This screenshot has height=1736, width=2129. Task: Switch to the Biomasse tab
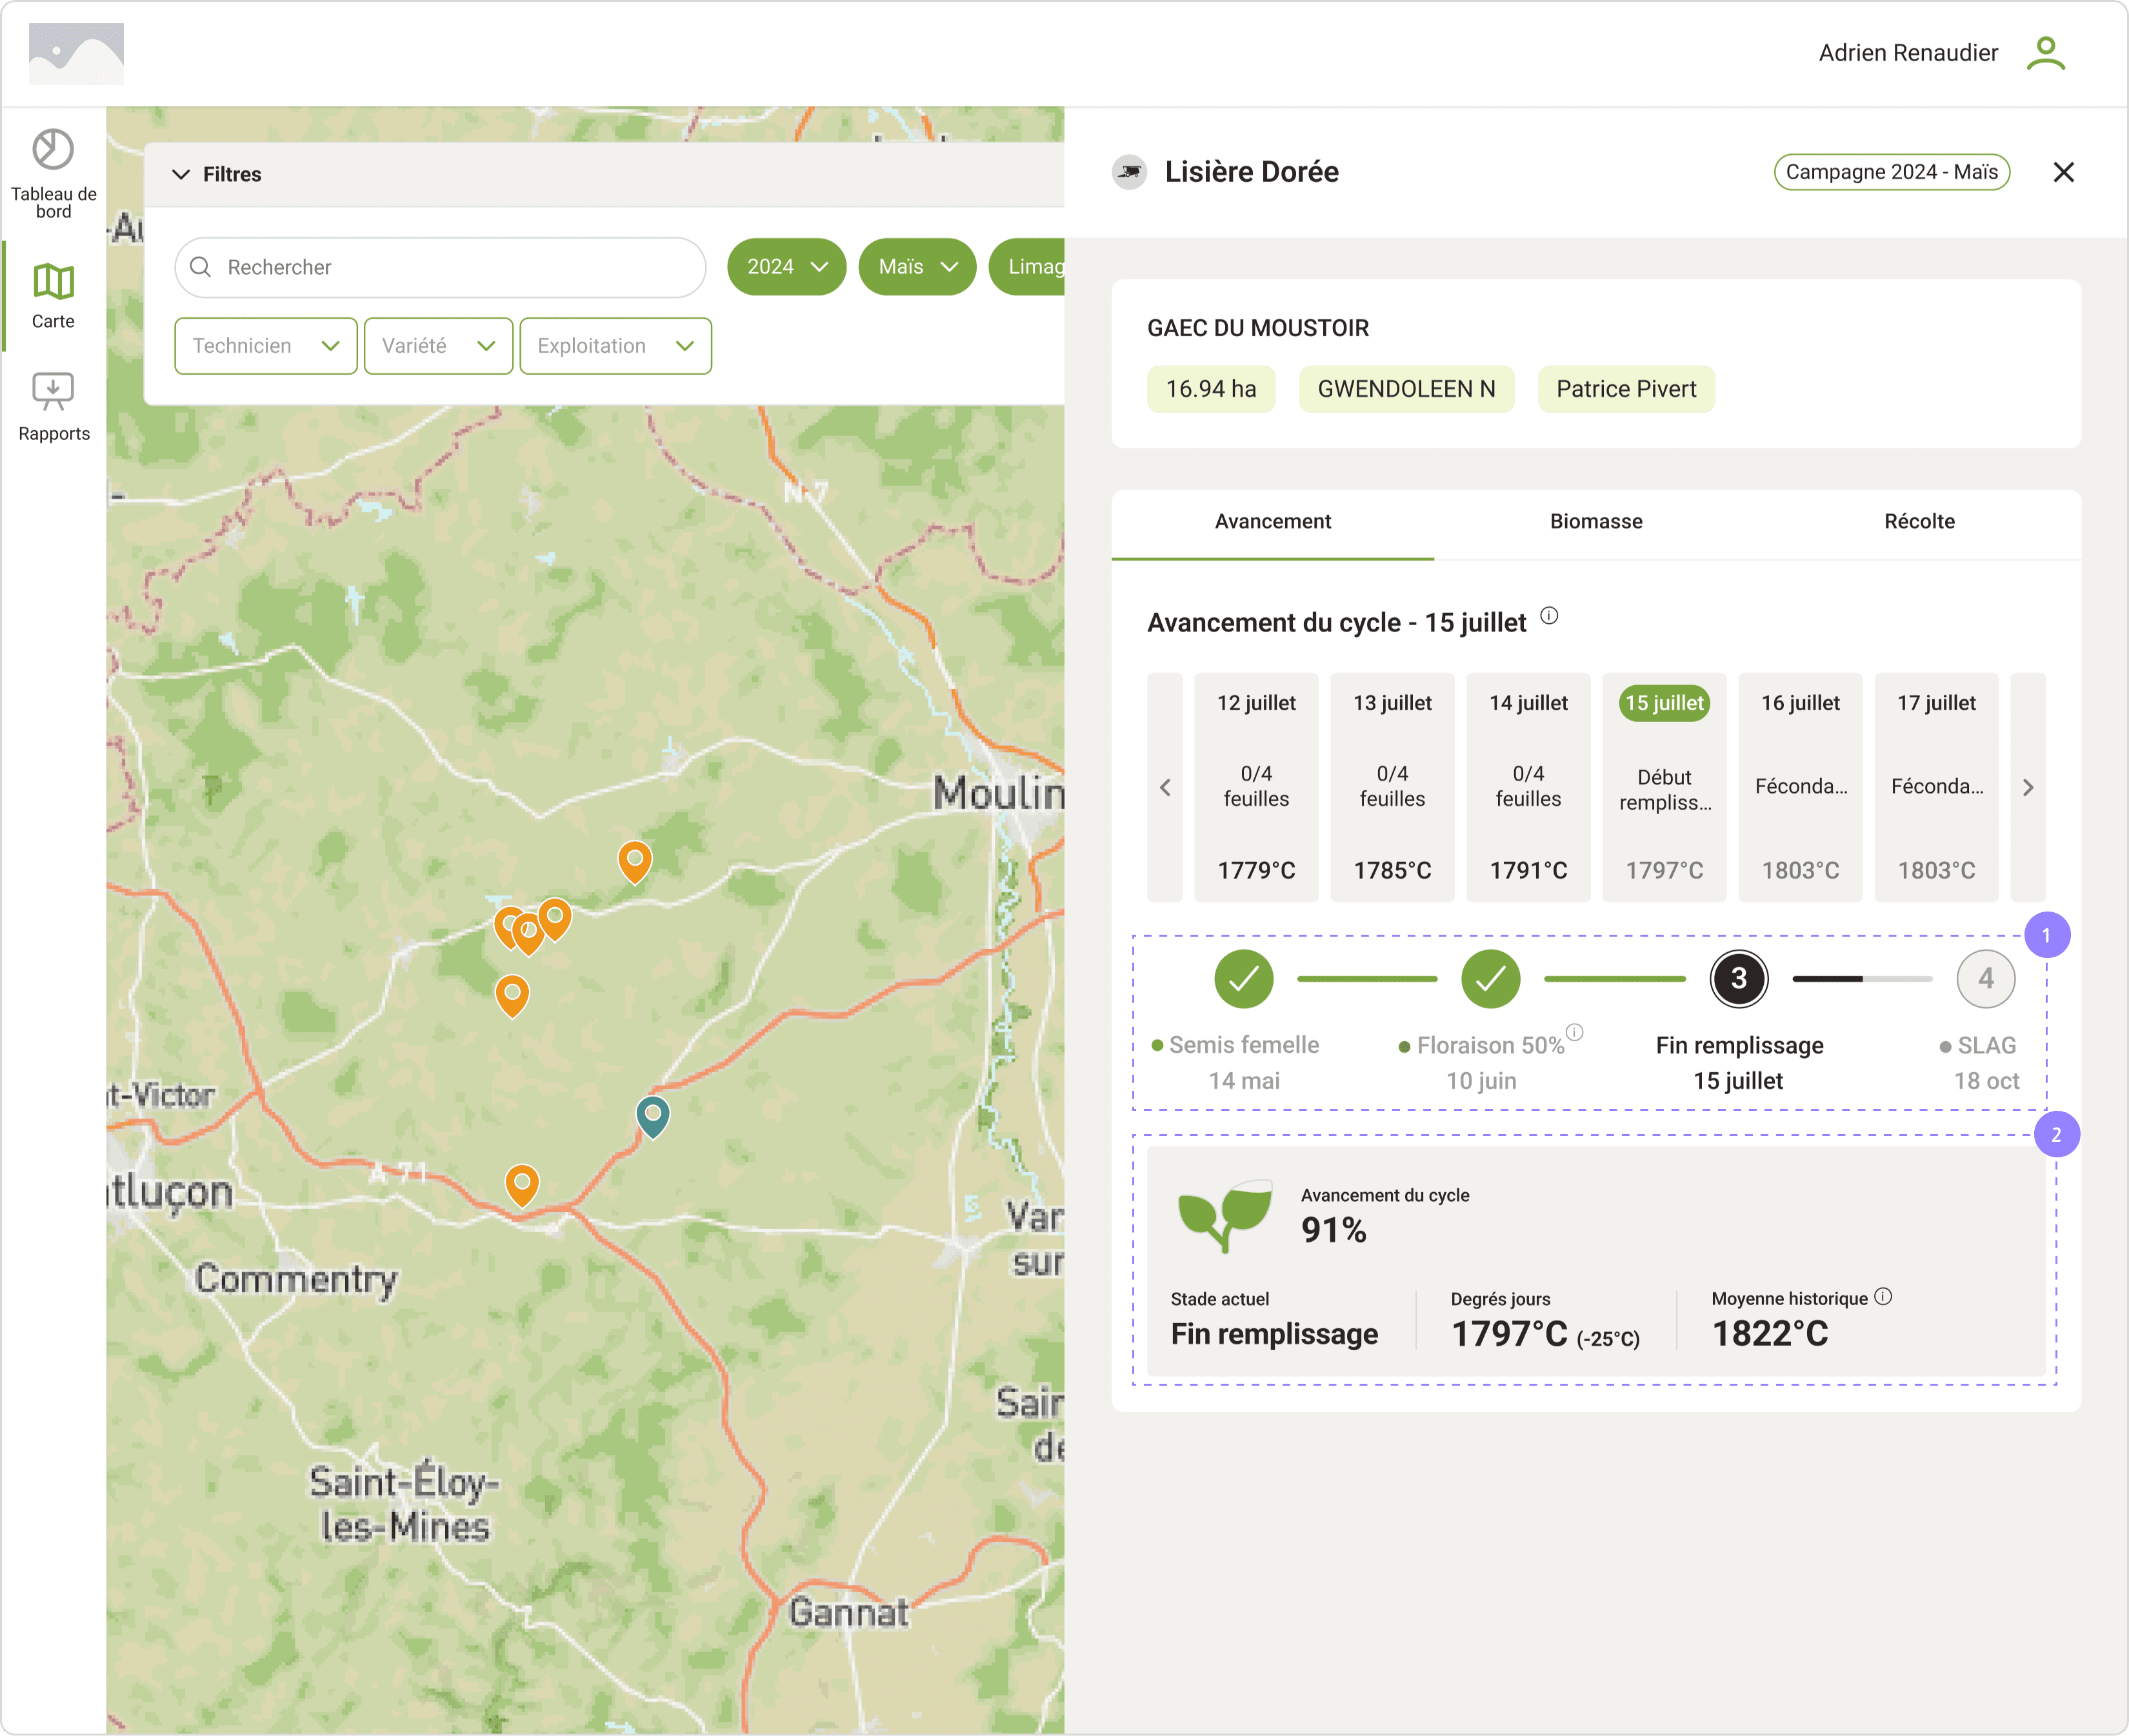[1596, 522]
